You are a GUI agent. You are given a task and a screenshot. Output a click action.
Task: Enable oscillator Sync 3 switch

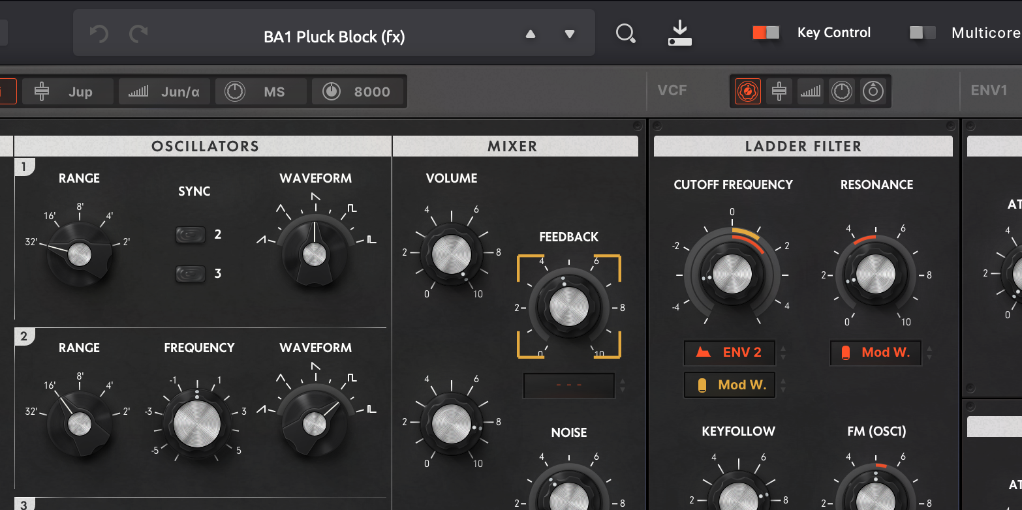pyautogui.click(x=191, y=274)
